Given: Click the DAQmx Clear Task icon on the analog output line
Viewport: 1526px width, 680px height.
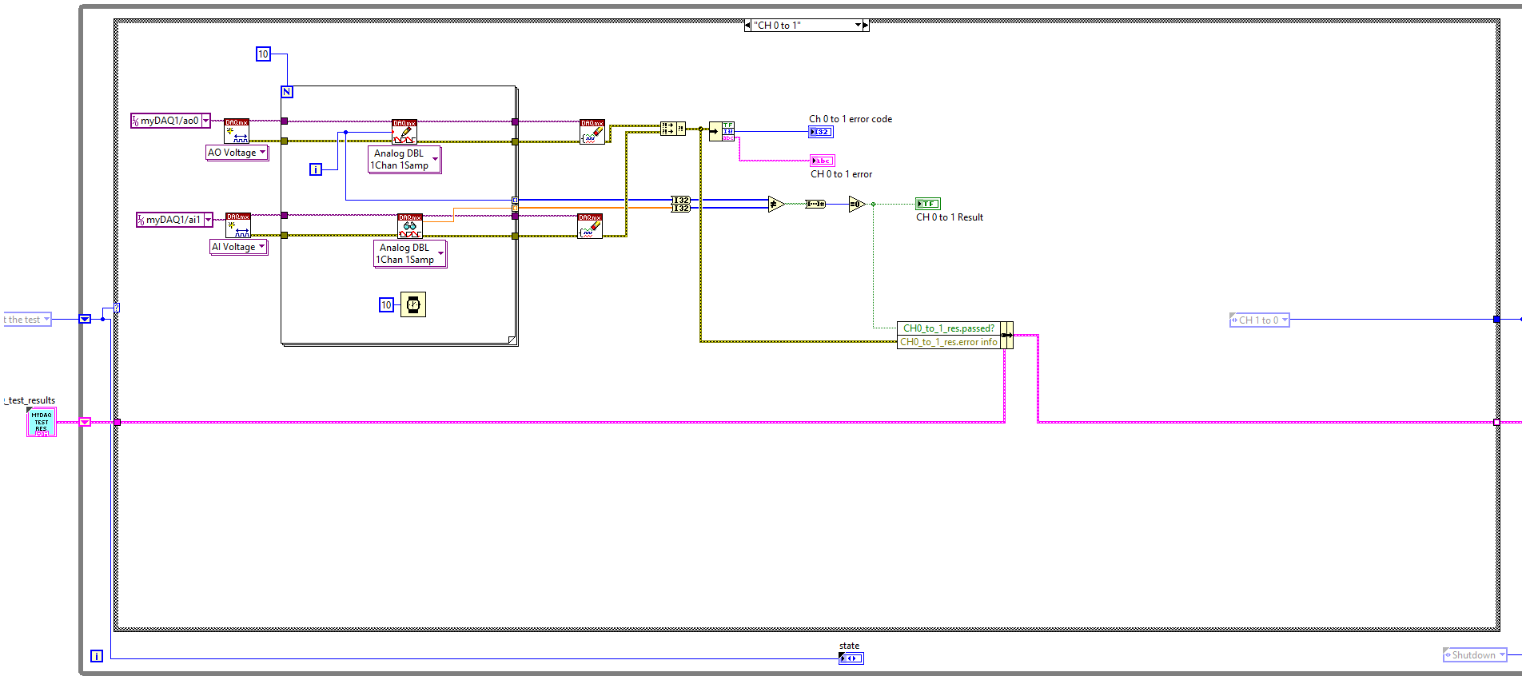Looking at the screenshot, I should click(592, 132).
